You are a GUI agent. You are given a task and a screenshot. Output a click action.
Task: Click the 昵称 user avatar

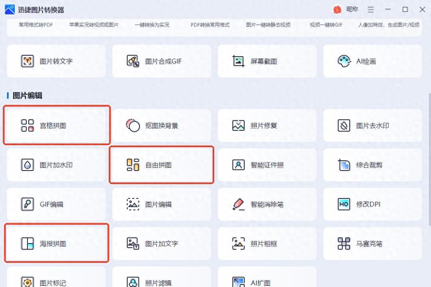pyautogui.click(x=337, y=9)
